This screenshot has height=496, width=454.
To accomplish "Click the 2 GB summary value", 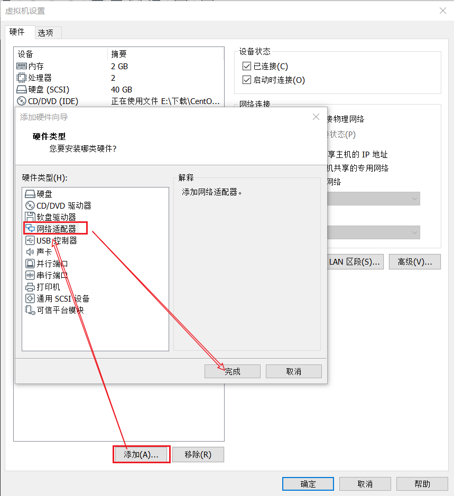I will pos(119,67).
